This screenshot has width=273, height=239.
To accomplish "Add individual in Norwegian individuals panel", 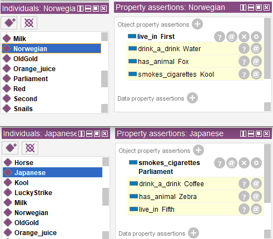I will pyautogui.click(x=9, y=23).
